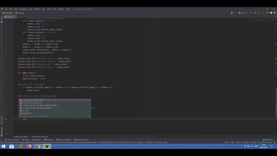Open the Refactor menu
Screen dimensions: 277x156
tap(37, 9)
